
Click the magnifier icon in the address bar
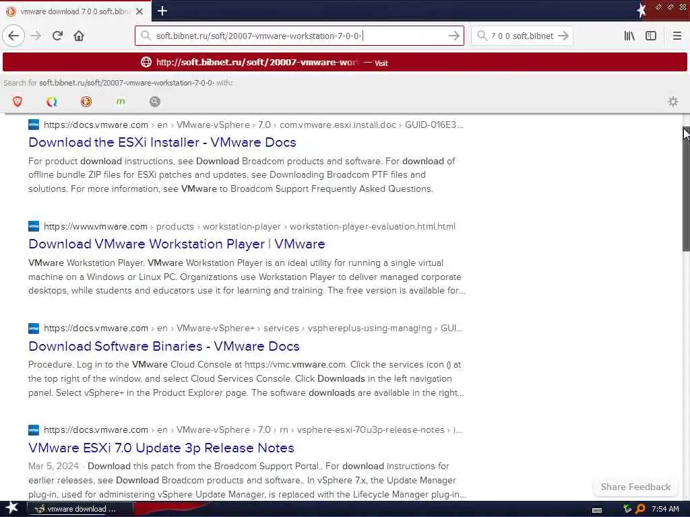pyautogui.click(x=146, y=36)
